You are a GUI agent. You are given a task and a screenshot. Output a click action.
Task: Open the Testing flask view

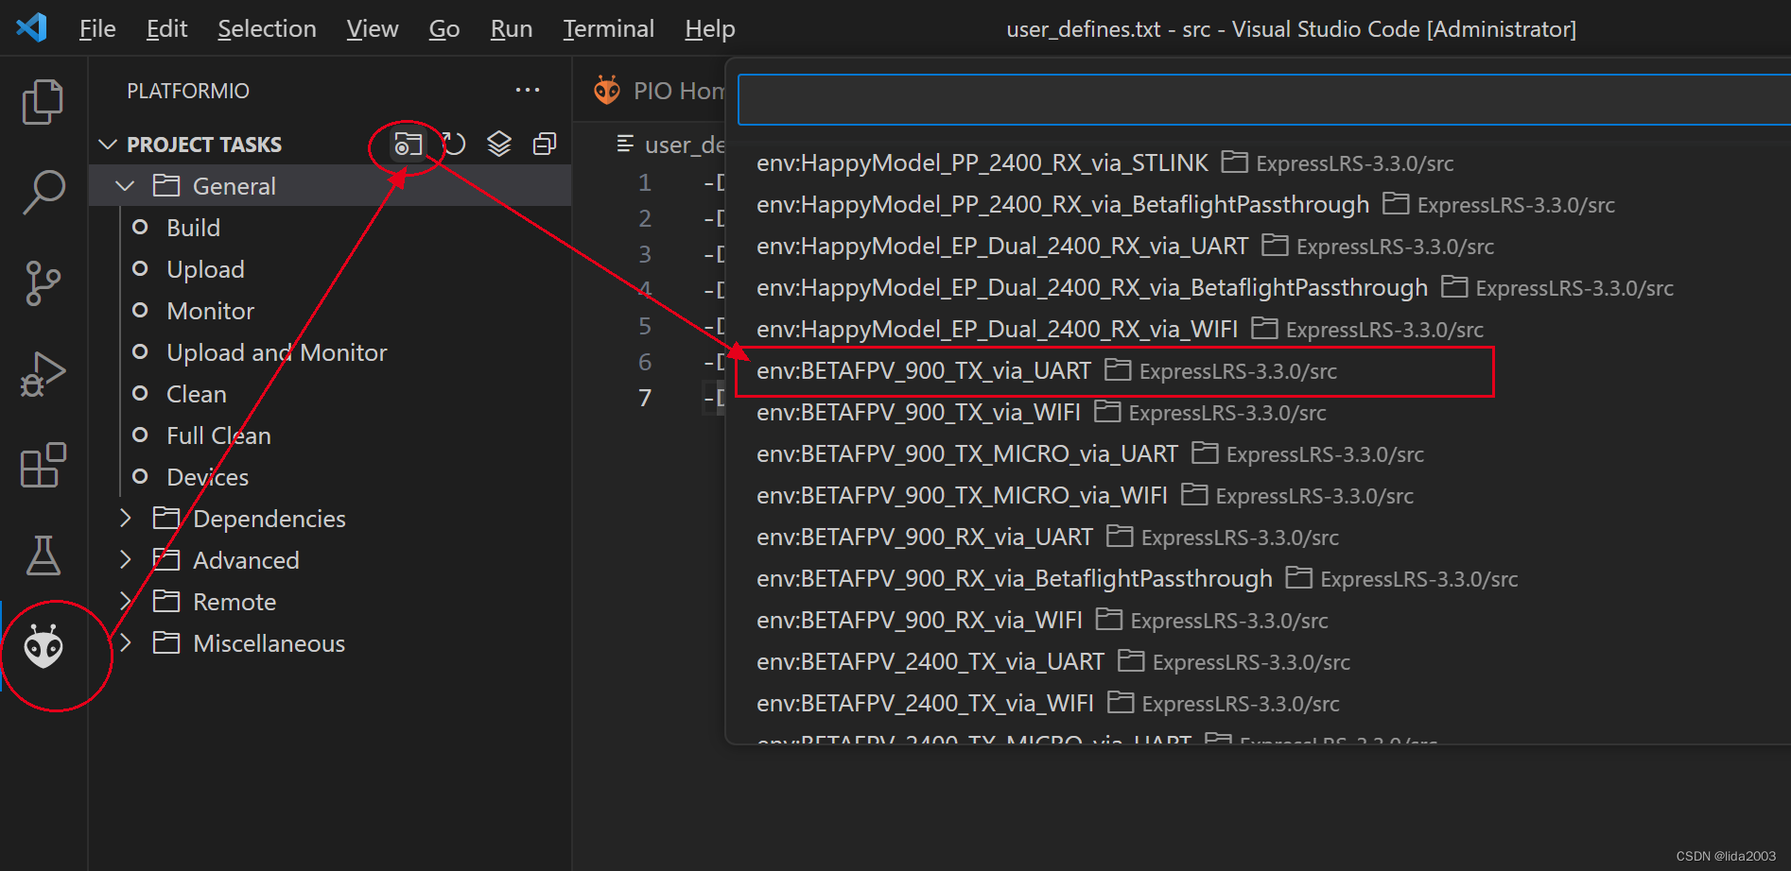(x=43, y=555)
